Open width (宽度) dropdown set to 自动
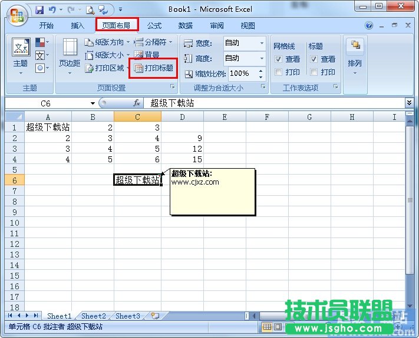This screenshot has width=419, height=338. point(262,43)
